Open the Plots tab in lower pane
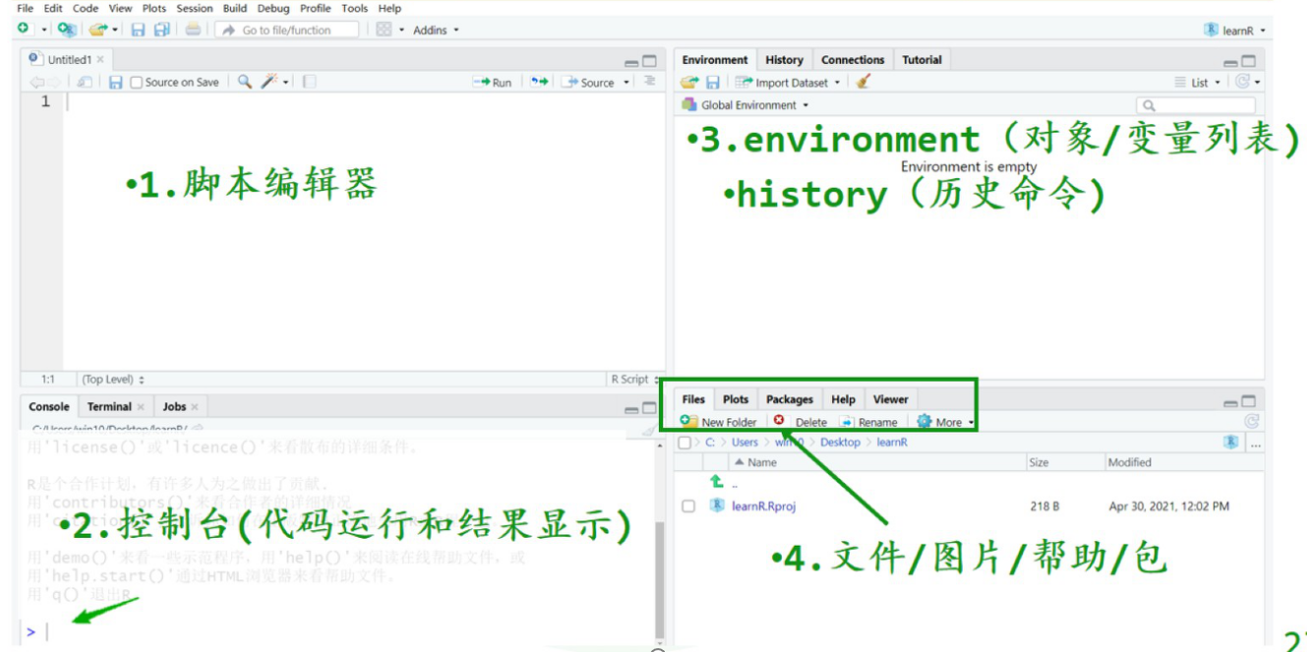This screenshot has height=652, width=1307. pos(736,399)
